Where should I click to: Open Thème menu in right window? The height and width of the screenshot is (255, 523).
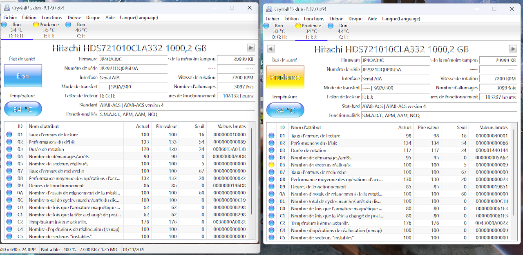[x=336, y=19]
